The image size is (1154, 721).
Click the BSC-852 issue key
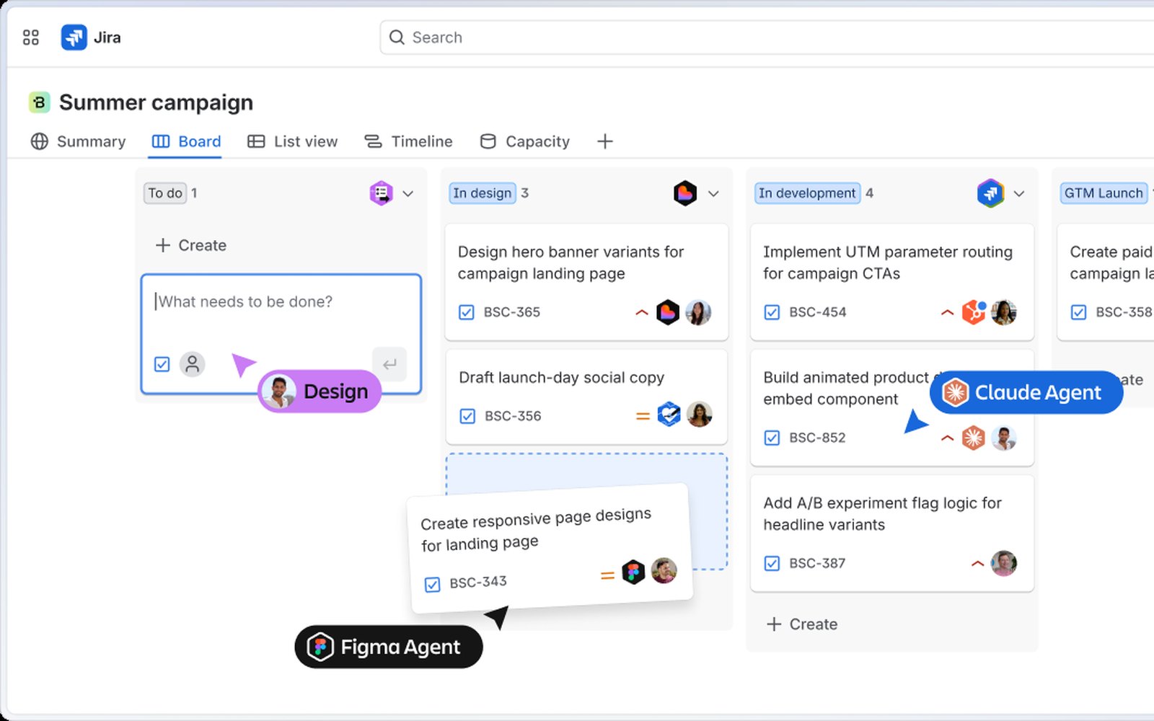(817, 438)
